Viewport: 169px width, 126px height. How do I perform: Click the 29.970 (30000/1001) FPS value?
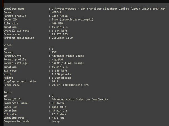click(x=70, y=85)
